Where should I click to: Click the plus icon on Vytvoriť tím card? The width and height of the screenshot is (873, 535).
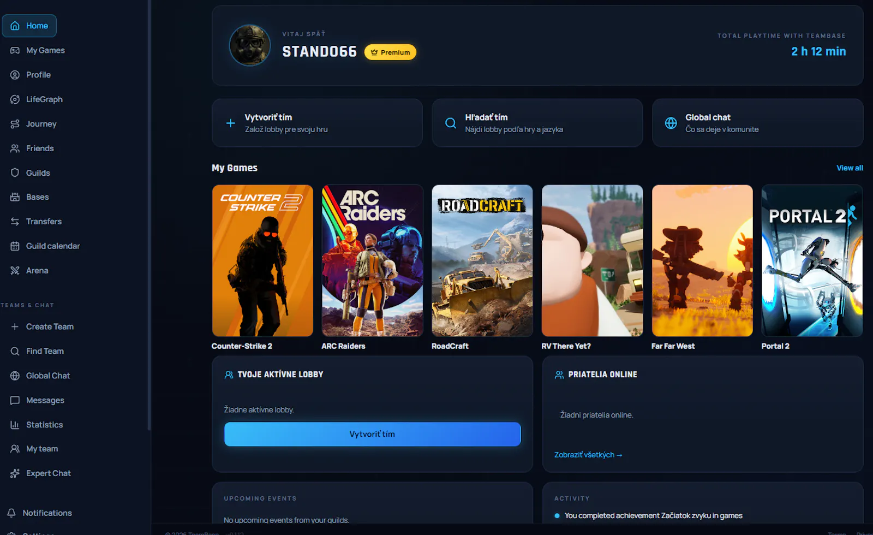231,123
